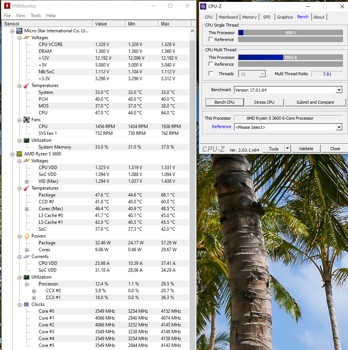
Task: Enable Reference checkbox under CPU Single Thread
Action: point(211,39)
